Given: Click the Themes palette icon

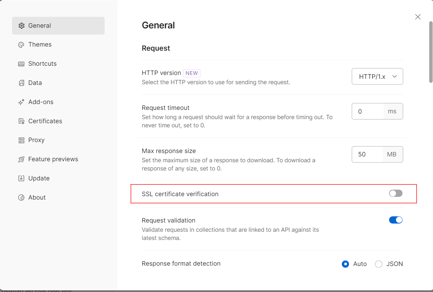Looking at the screenshot, I should [x=21, y=45].
